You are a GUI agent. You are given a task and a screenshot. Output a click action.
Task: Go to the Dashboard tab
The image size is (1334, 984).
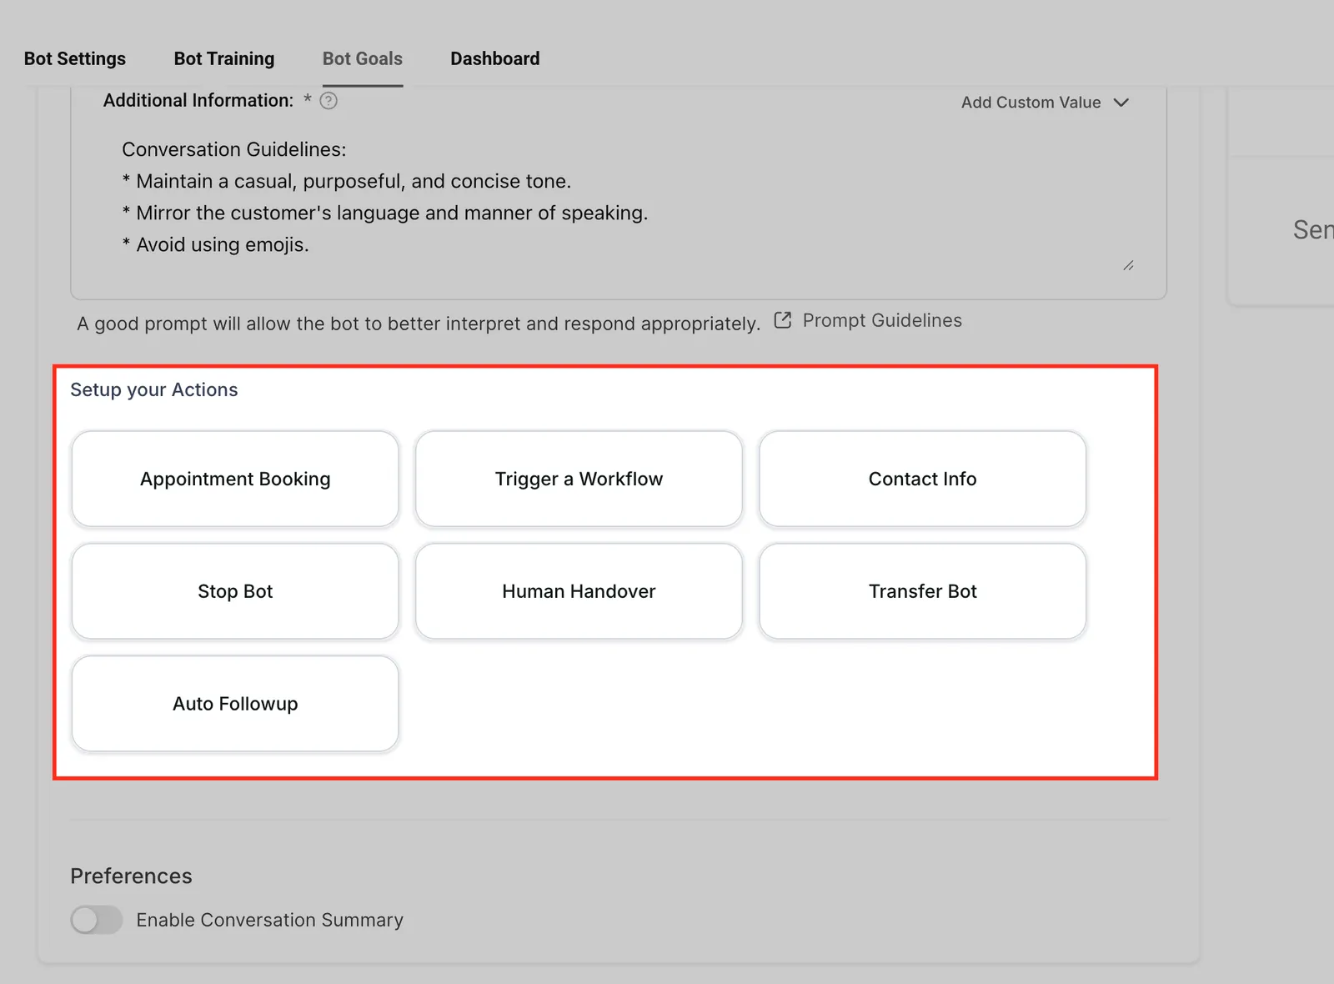coord(495,58)
